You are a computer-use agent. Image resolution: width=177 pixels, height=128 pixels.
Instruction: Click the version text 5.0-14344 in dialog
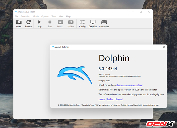click(x=108, y=69)
